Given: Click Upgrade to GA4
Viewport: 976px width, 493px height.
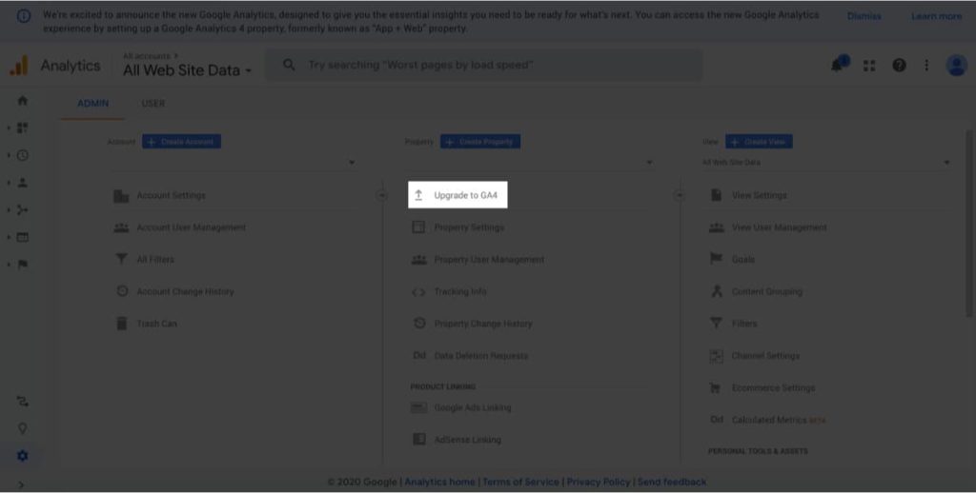Looking at the screenshot, I should [x=457, y=195].
